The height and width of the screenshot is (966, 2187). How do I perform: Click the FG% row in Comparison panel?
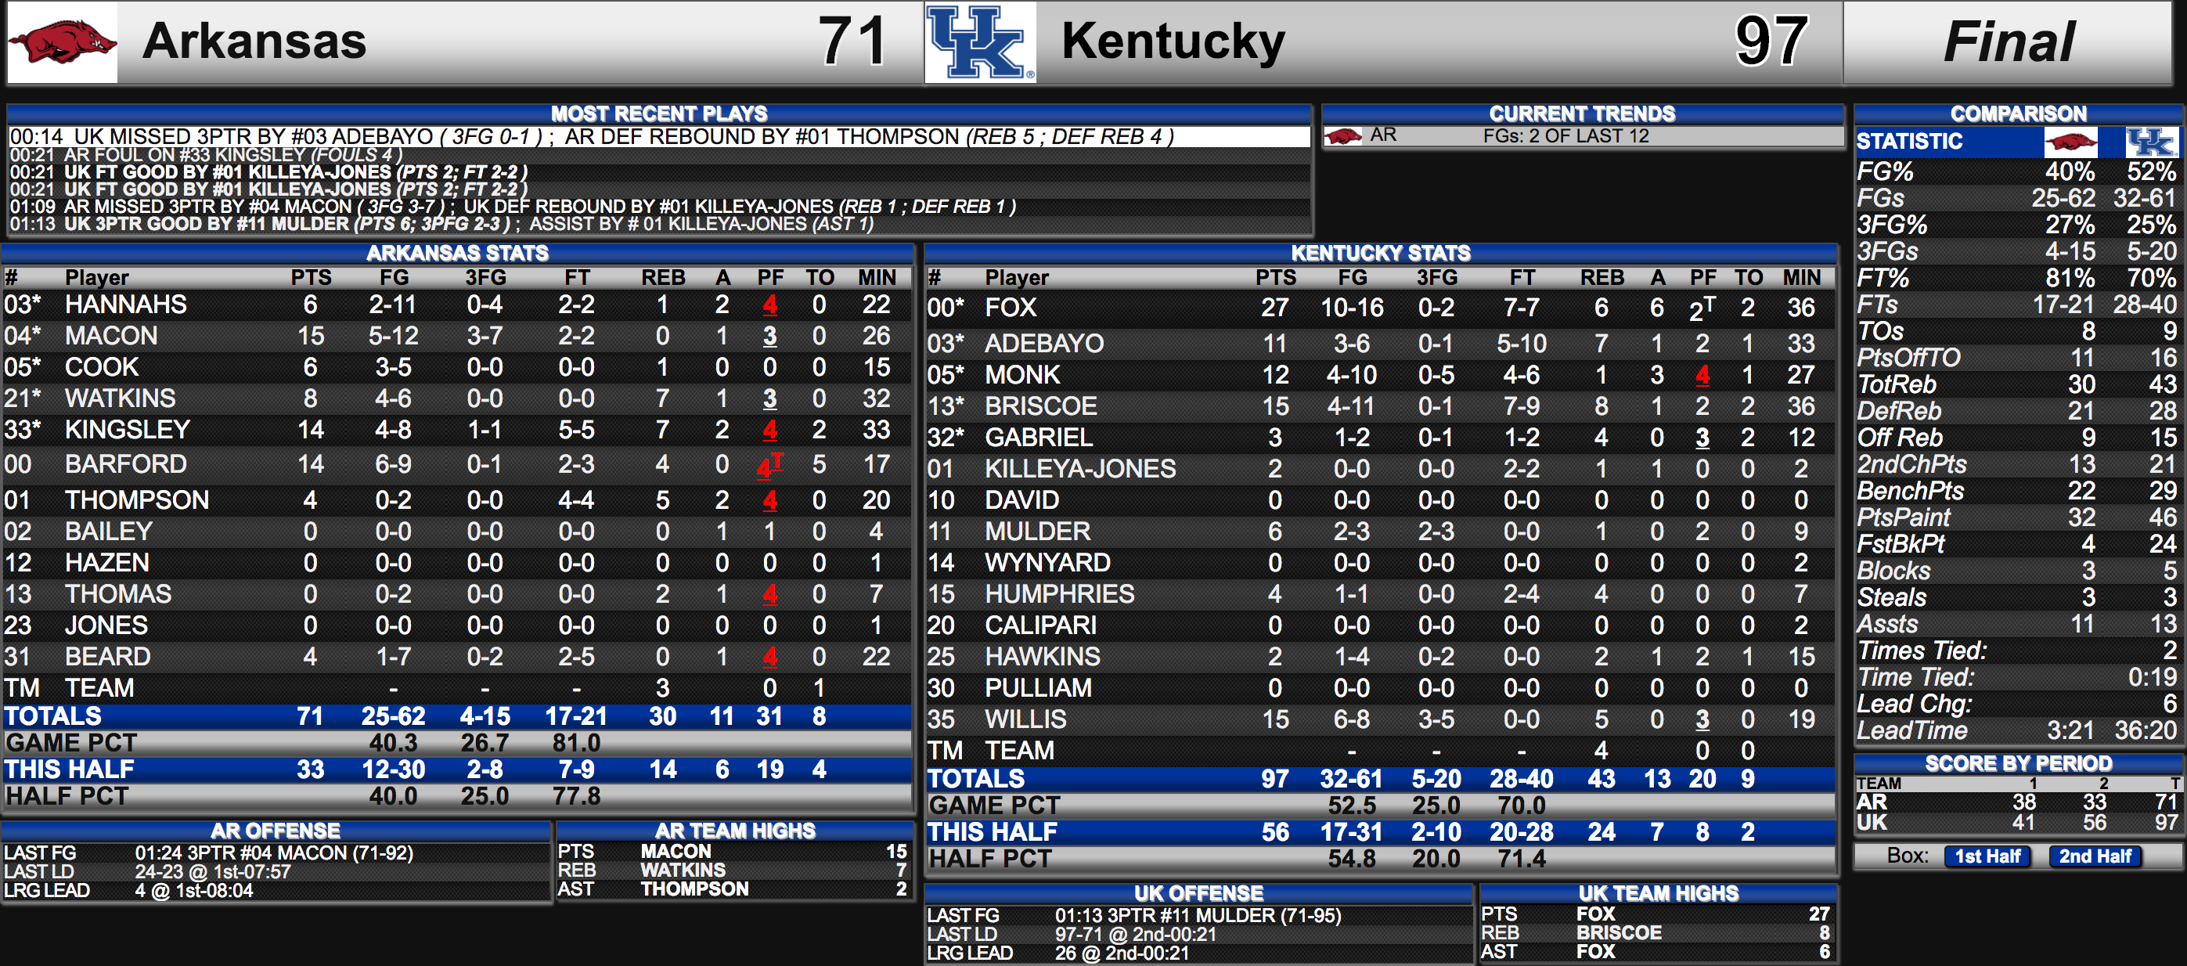2017,171
